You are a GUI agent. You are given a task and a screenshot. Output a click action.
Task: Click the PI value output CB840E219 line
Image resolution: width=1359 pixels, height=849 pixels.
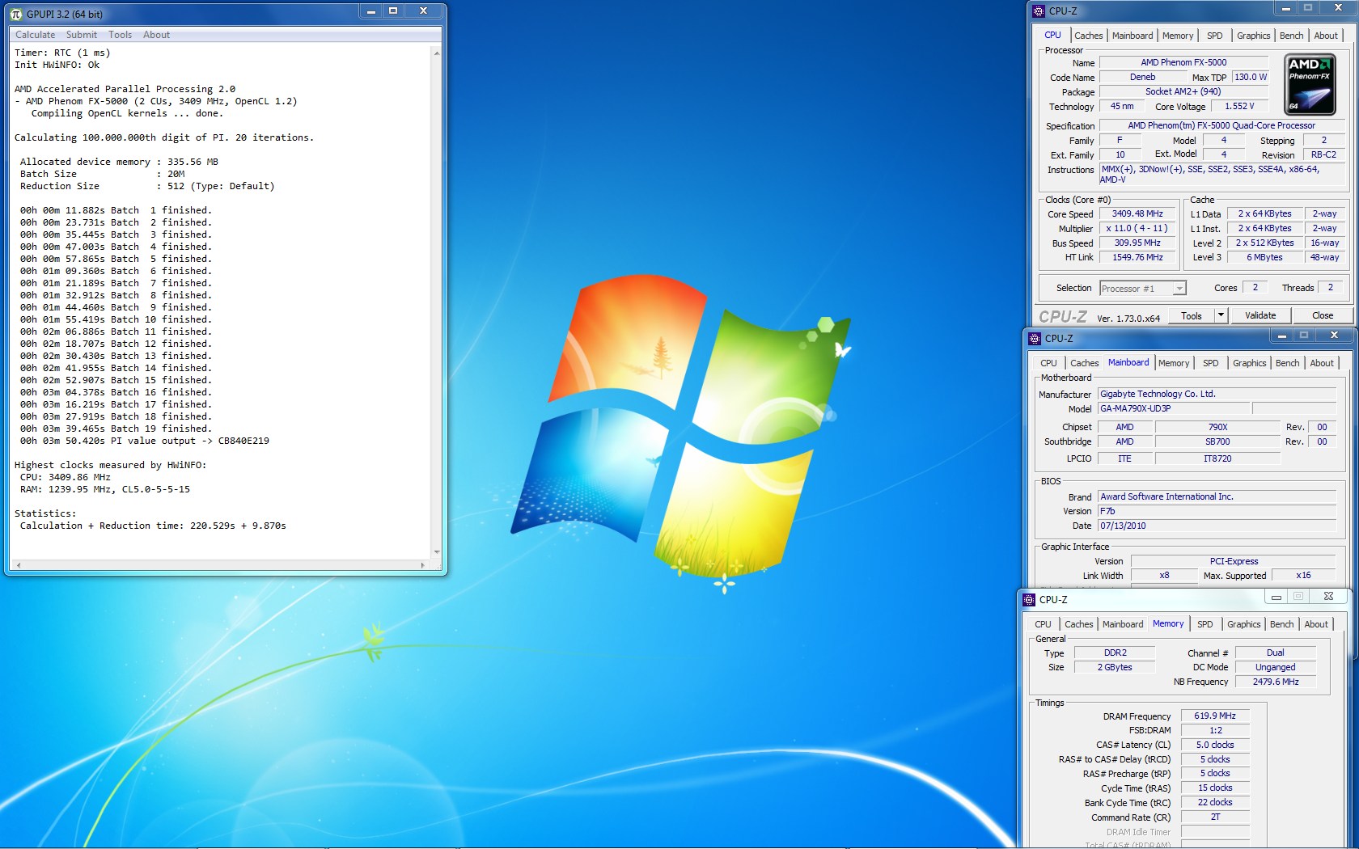click(x=145, y=441)
